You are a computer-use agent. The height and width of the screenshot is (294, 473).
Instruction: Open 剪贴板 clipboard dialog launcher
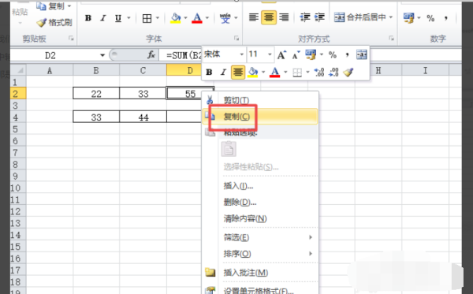[71, 39]
